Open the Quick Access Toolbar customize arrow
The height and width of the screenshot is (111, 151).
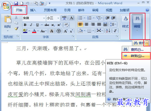[x=50, y=3]
